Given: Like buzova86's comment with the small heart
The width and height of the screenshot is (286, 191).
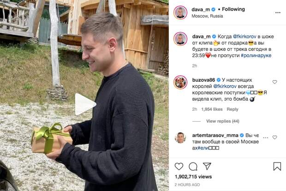Looking at the screenshot, I should (x=274, y=82).
